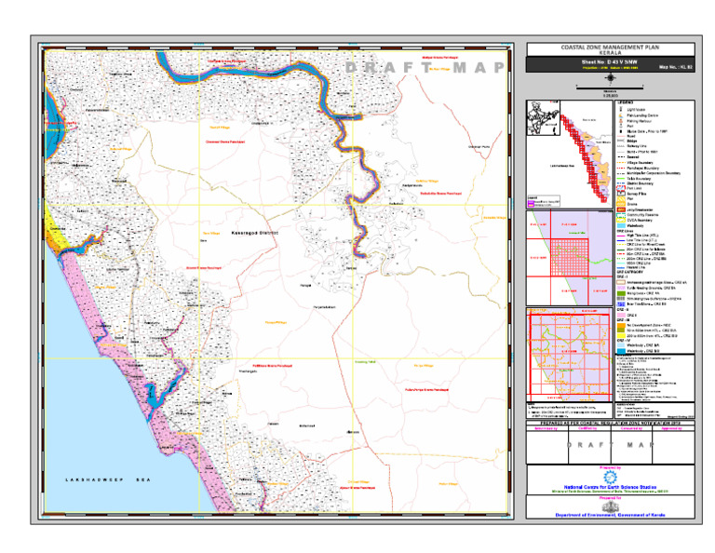Screen dimensions: 715x553
Task: Click the Waterbody light blue legend swatch
Action: (x=621, y=225)
